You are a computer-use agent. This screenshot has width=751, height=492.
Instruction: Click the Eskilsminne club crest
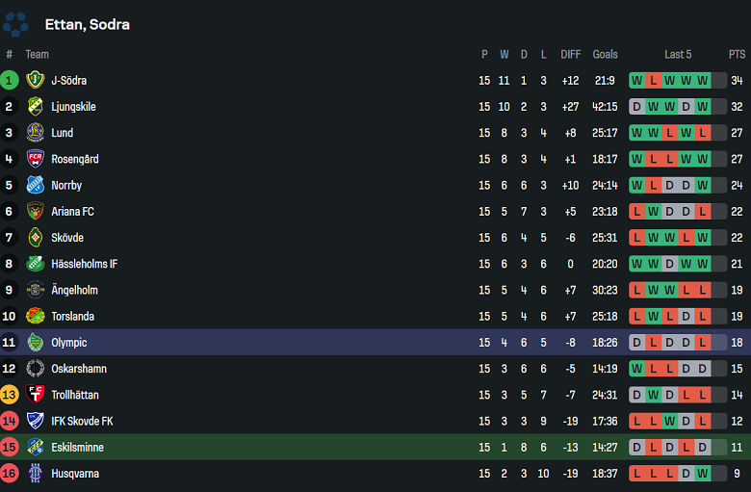tap(36, 448)
